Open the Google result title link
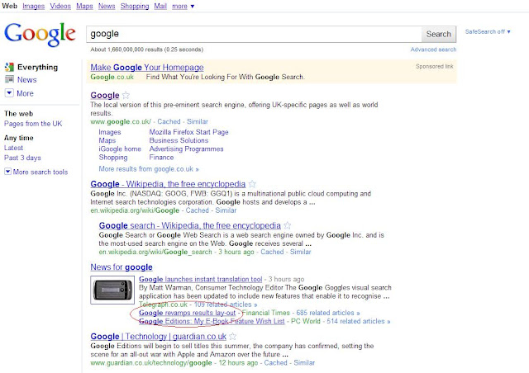Viewport: 529px width, 373px height. pos(105,96)
